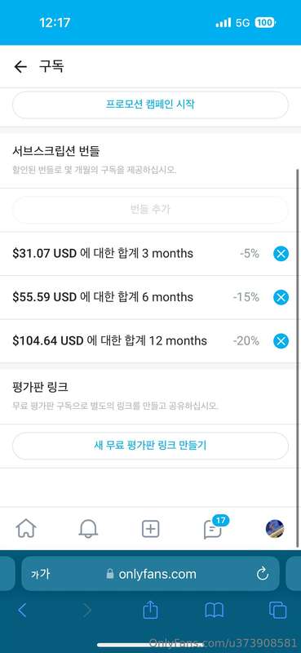Open Safari text size 가가 menu
The width and height of the screenshot is (301, 653).
pyautogui.click(x=40, y=575)
